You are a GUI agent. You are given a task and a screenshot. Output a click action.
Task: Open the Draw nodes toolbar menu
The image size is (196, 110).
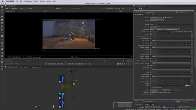tap(2, 10)
